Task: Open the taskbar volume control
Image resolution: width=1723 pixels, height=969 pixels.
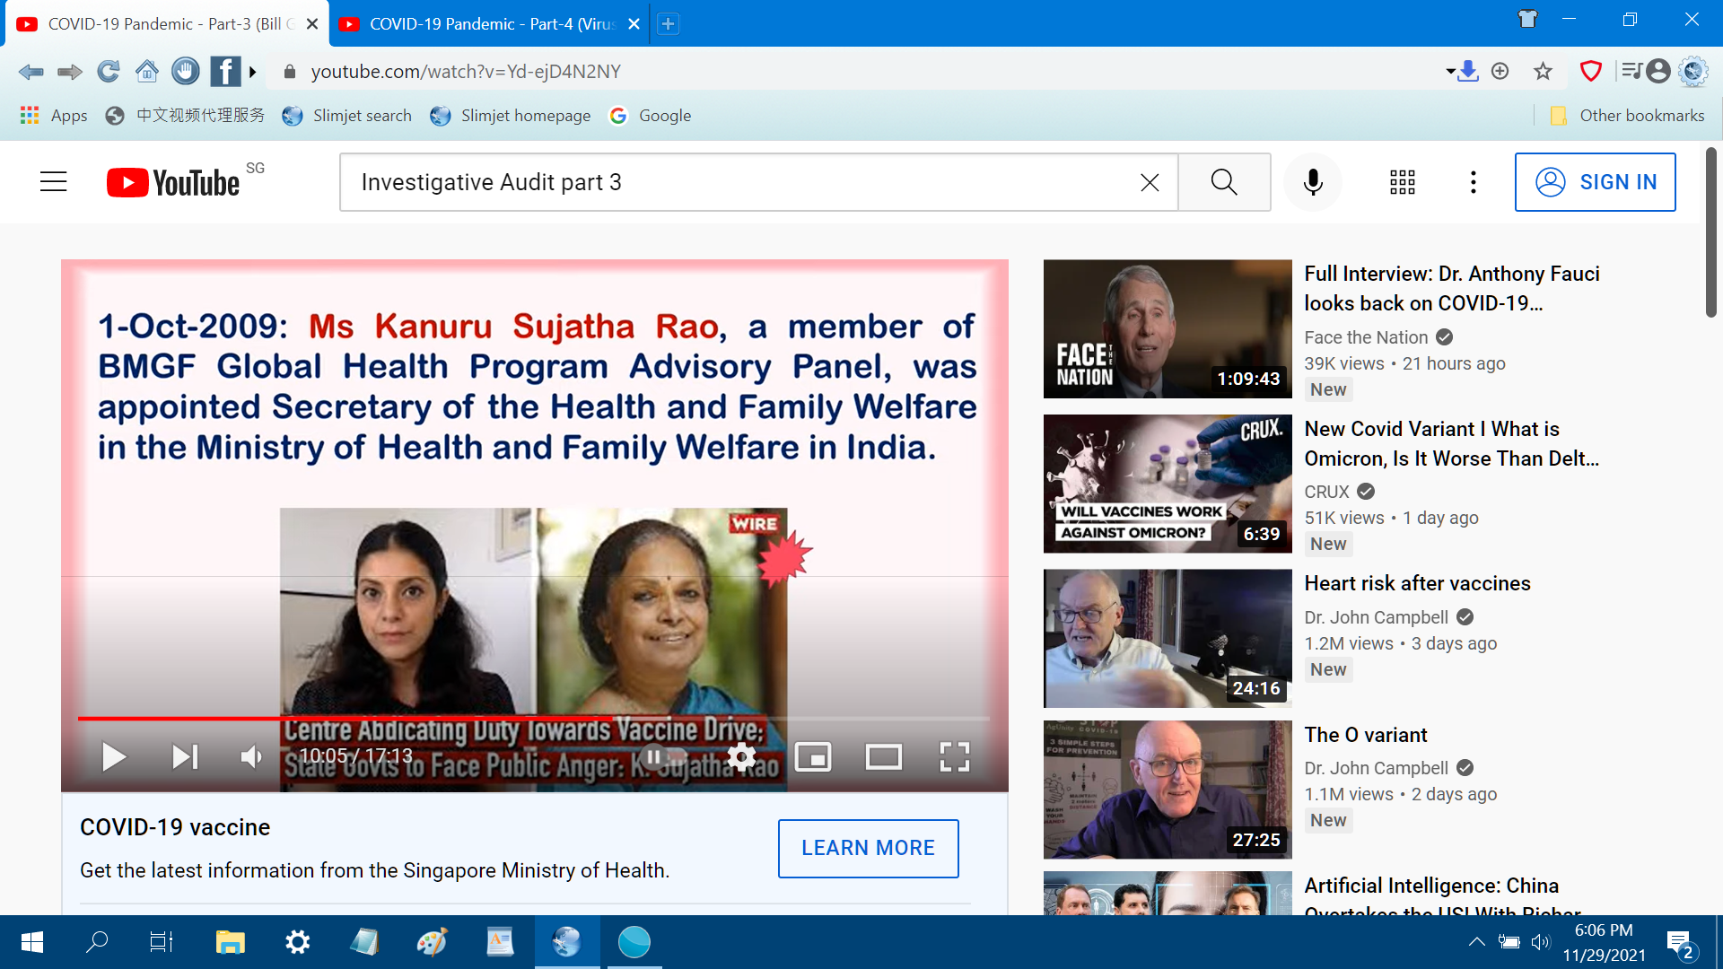Action: [1541, 942]
